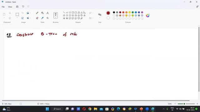This screenshot has width=200, height=112.
Task: Pick the bright red colour swatch
Action: click(123, 12)
